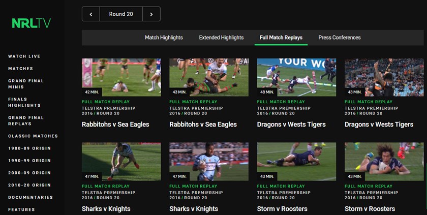The image size is (427, 215).
Task: Switch to Extended Highlights tab
Action: [x=221, y=38]
